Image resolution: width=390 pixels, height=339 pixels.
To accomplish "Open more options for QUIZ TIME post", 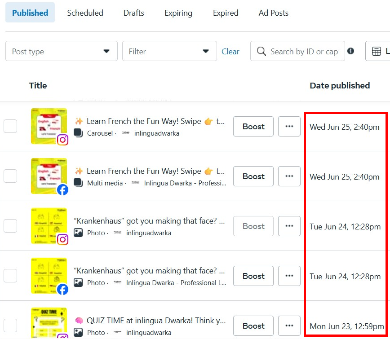I will click(x=289, y=326).
